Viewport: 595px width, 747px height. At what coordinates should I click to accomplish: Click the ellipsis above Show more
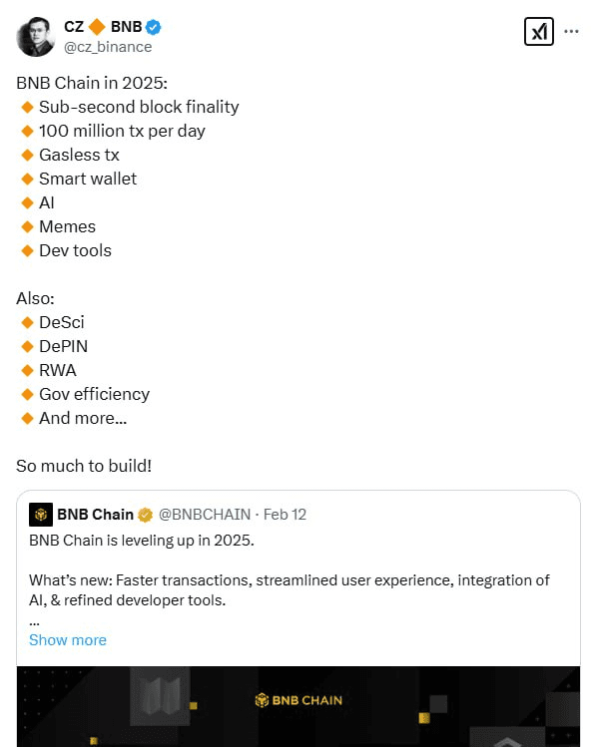[x=34, y=623]
